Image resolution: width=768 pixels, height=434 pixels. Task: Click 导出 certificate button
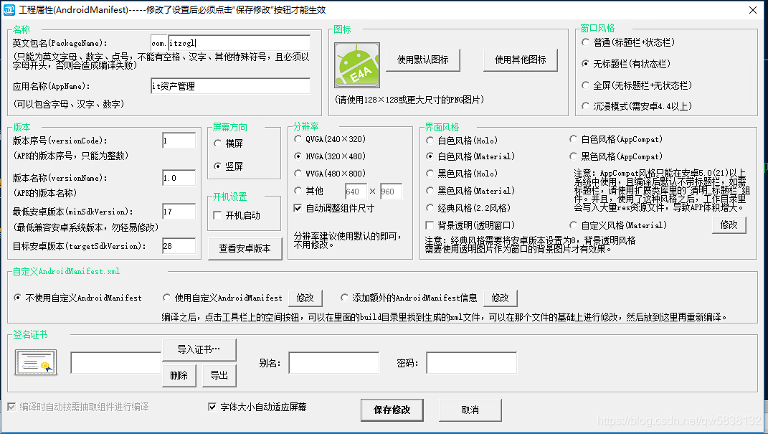point(219,375)
